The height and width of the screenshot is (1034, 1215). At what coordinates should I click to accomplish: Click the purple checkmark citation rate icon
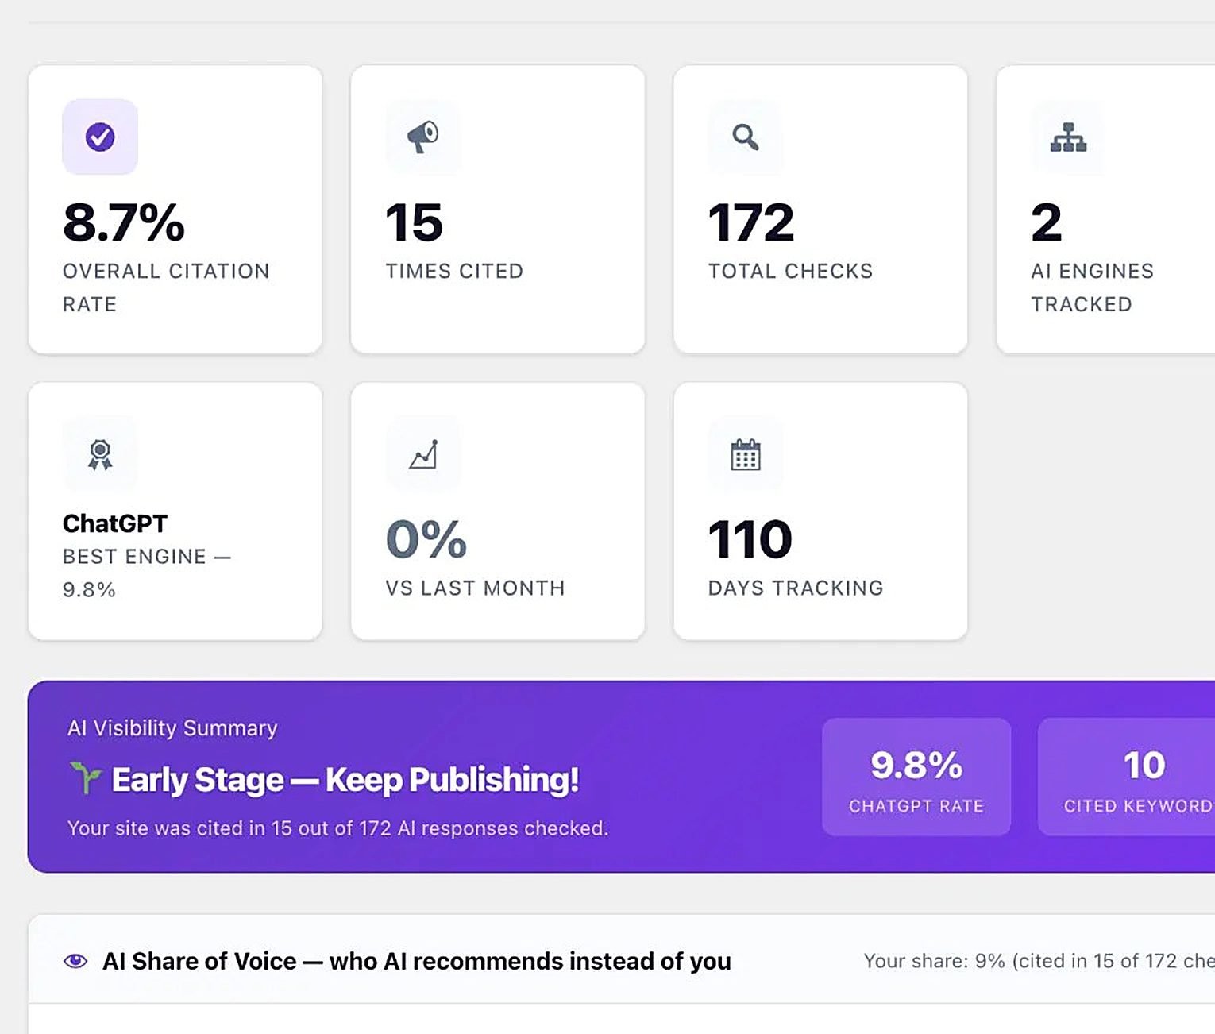(x=100, y=137)
